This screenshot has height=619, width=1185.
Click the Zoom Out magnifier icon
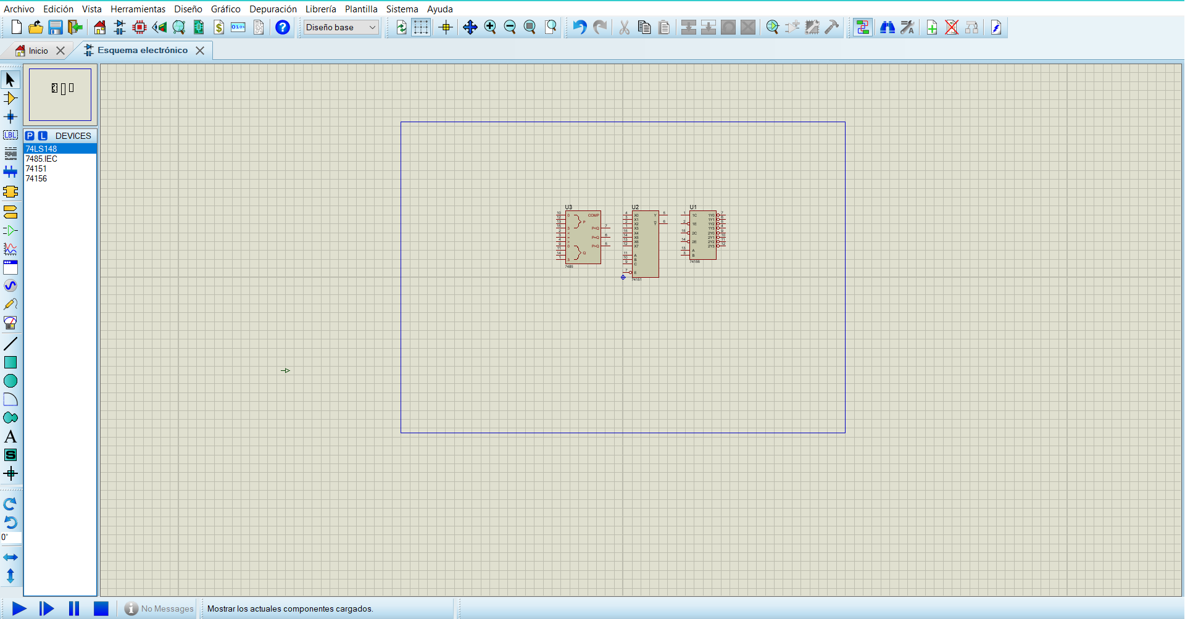tap(510, 27)
